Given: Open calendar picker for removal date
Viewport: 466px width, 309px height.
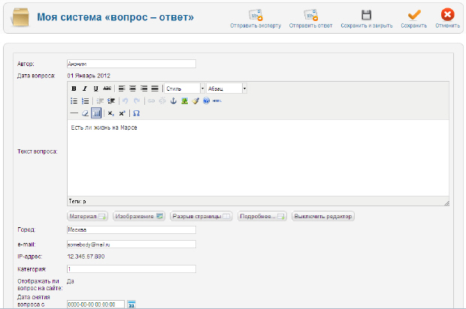Looking at the screenshot, I should pos(132,304).
